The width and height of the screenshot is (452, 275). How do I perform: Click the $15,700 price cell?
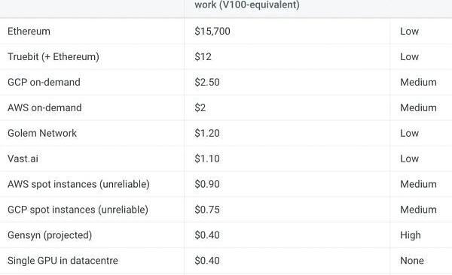[212, 31]
